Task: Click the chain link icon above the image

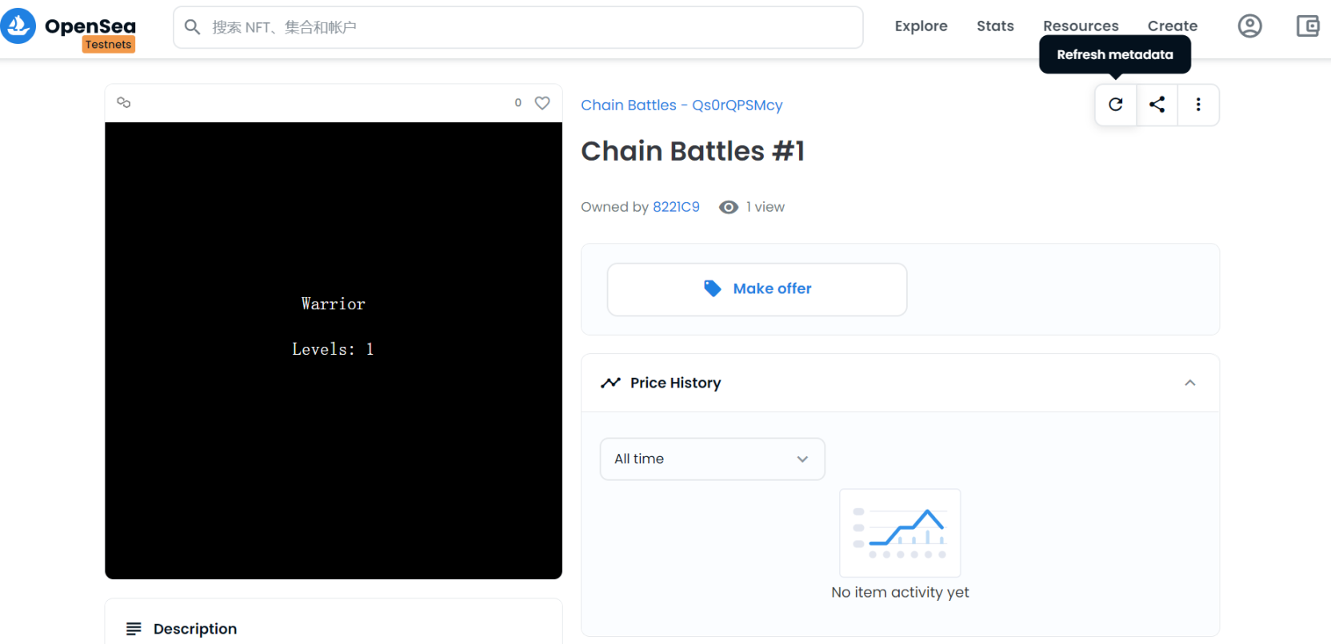Action: (124, 102)
